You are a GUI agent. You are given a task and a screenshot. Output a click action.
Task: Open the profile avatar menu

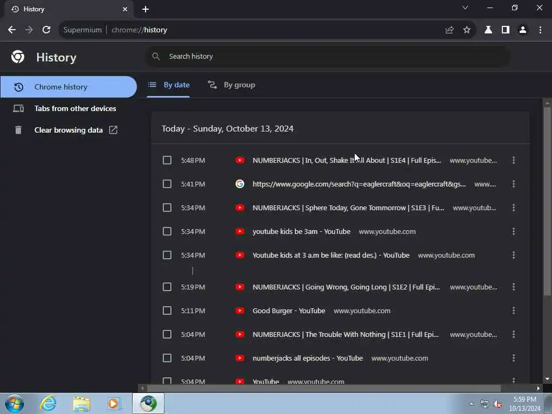523,30
